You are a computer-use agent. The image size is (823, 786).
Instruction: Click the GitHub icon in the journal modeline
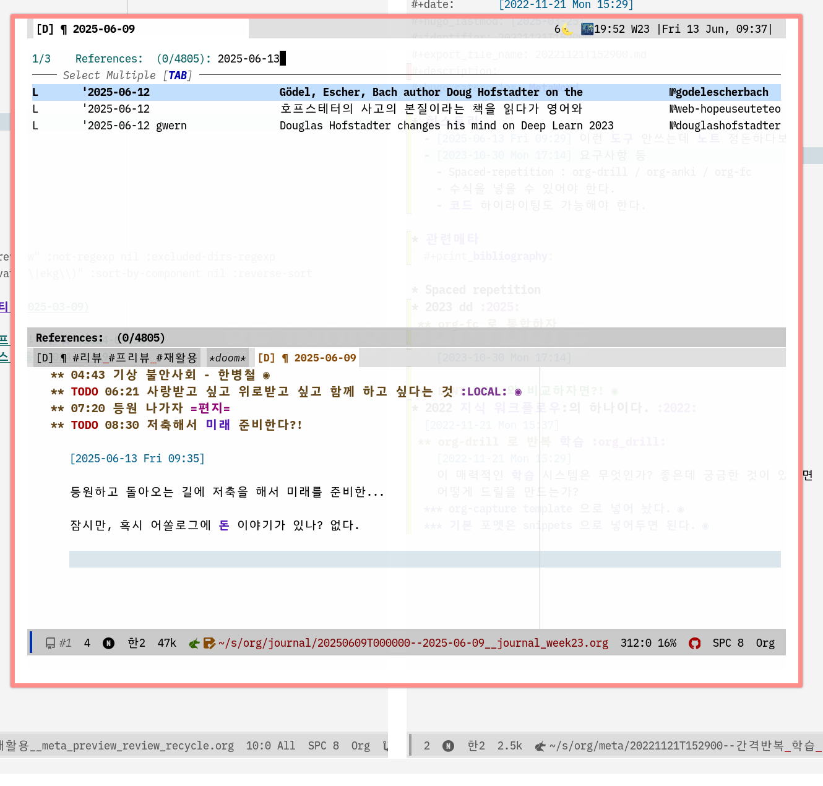694,643
